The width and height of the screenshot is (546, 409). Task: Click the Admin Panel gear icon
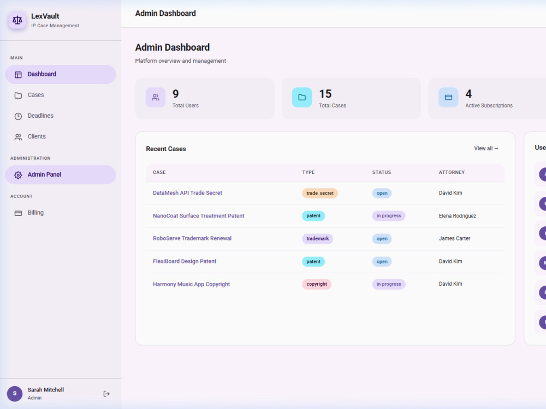[18, 175]
